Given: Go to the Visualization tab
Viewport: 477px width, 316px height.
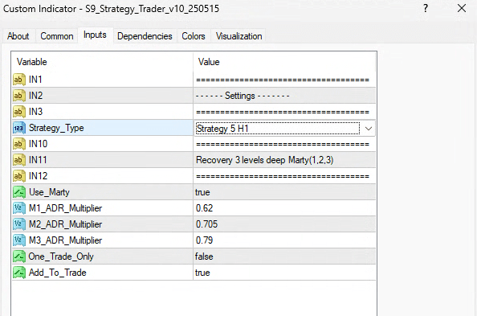Looking at the screenshot, I should 238,36.
